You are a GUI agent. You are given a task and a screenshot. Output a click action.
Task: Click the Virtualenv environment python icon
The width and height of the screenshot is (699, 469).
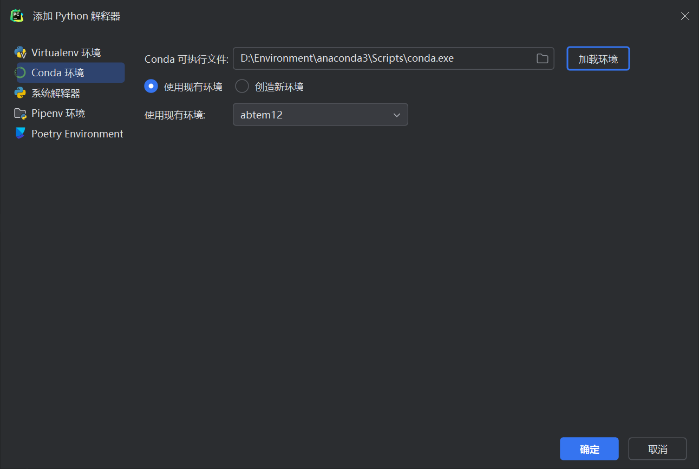(x=21, y=52)
